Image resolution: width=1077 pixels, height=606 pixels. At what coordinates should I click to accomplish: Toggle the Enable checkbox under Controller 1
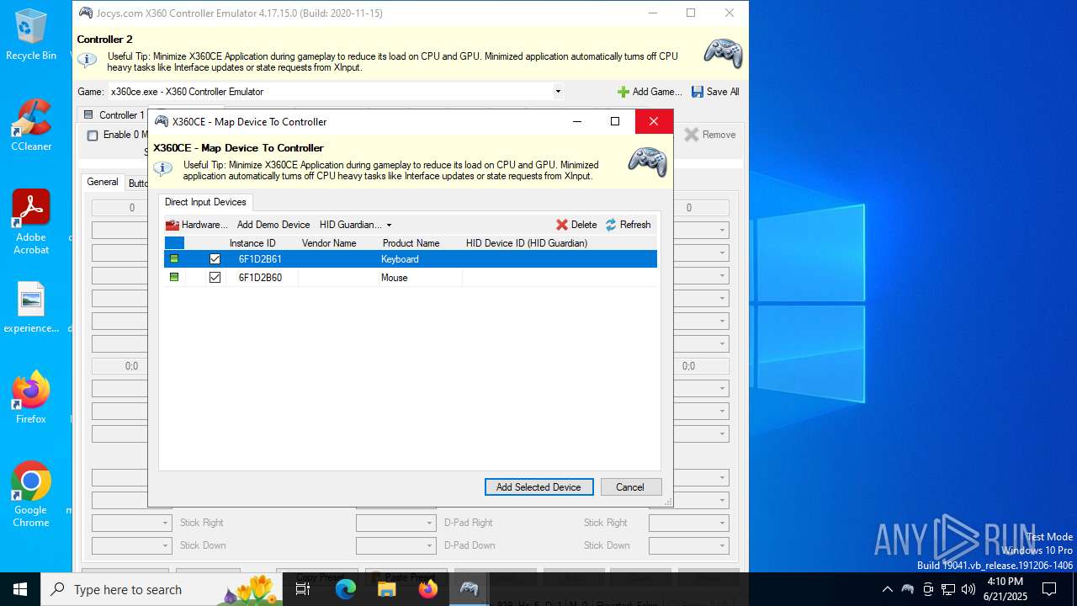click(x=93, y=136)
